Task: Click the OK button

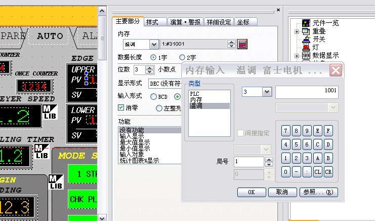Action: pyautogui.click(x=252, y=192)
